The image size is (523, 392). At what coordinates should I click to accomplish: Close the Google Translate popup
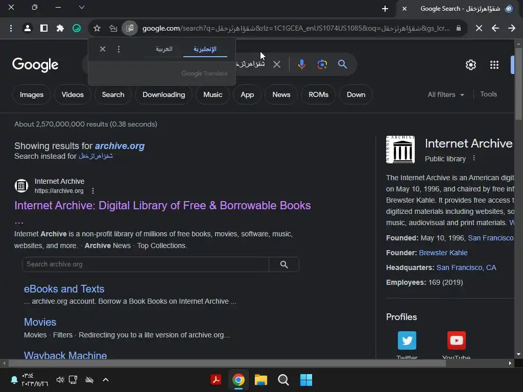(x=103, y=50)
